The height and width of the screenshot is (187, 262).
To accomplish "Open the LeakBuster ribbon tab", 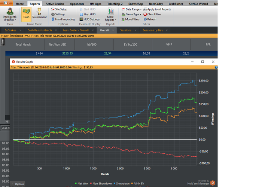I will (x=176, y=4).
